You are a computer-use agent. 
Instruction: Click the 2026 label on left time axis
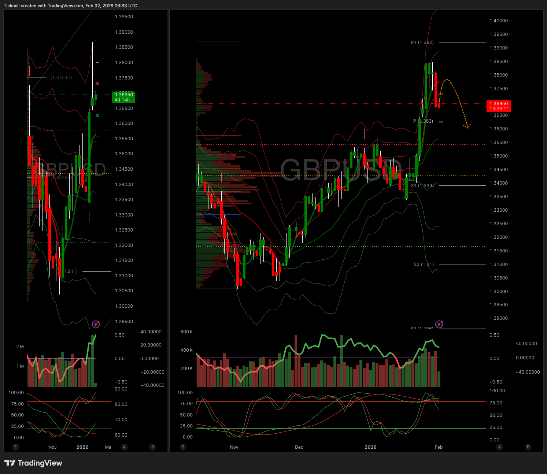82,447
